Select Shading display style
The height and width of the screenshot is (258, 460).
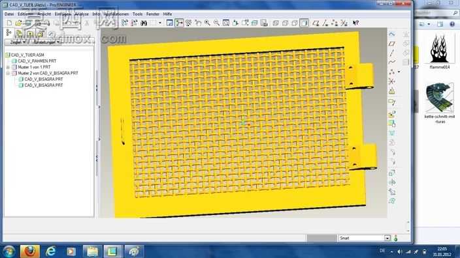(304, 23)
